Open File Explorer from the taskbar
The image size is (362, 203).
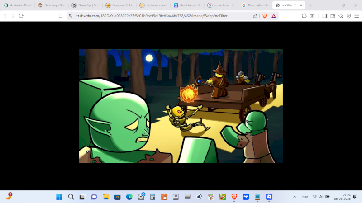tap(106, 197)
